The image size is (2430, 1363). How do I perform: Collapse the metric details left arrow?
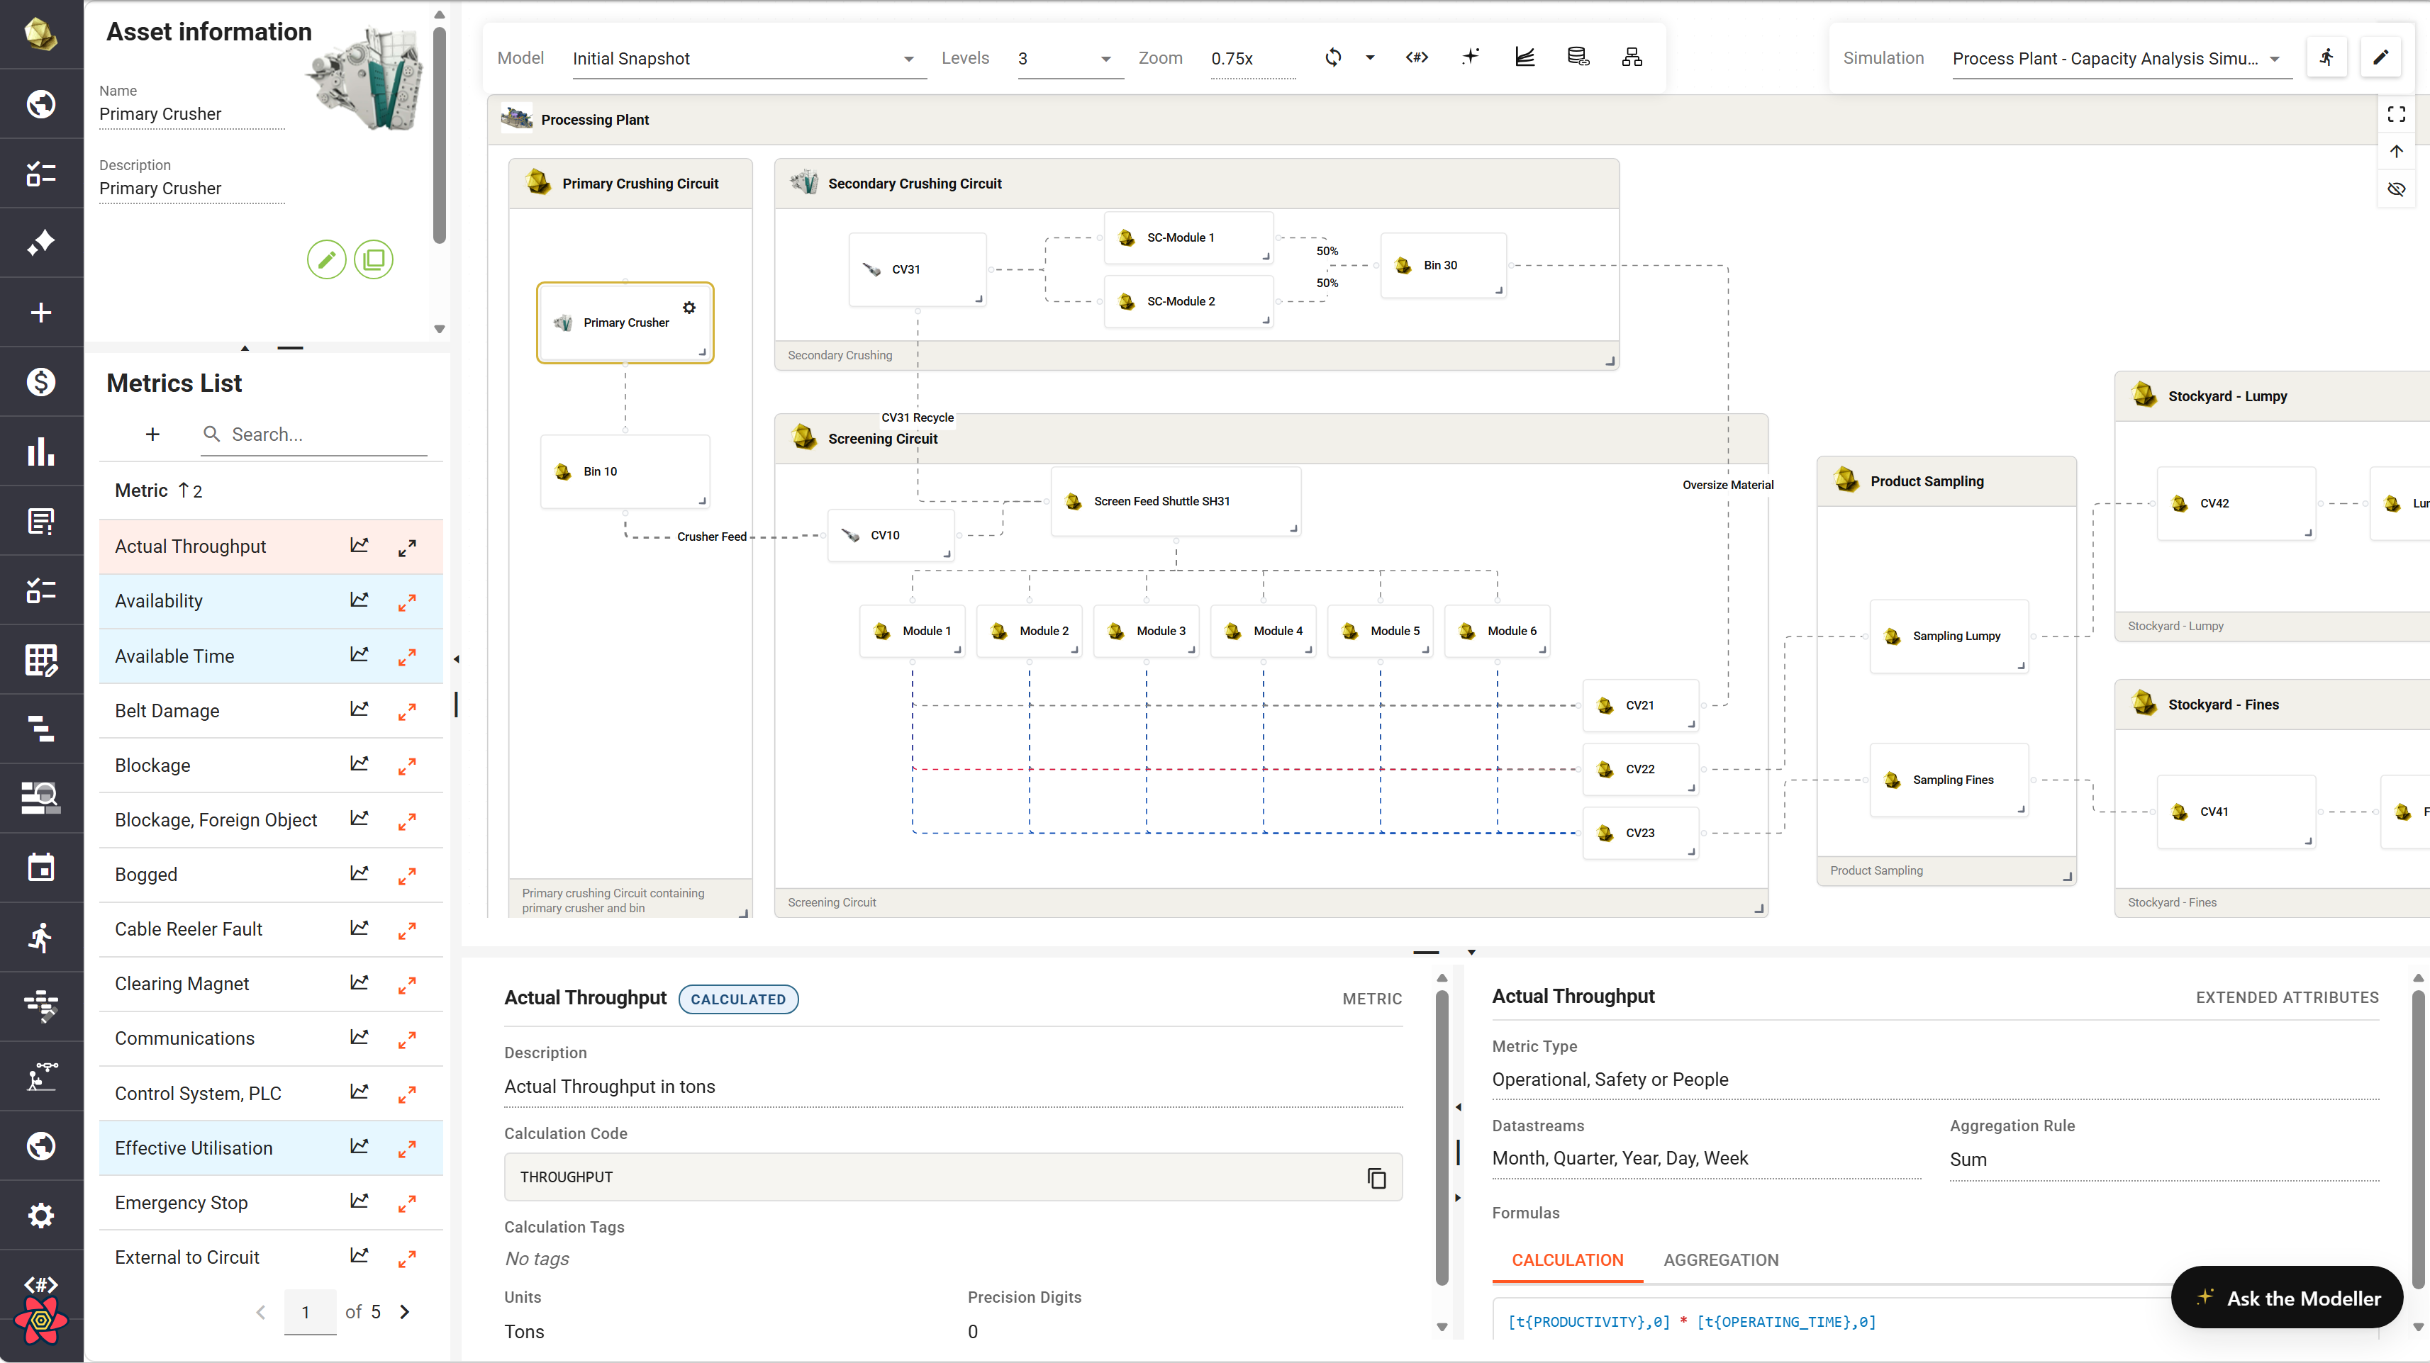[1459, 1107]
